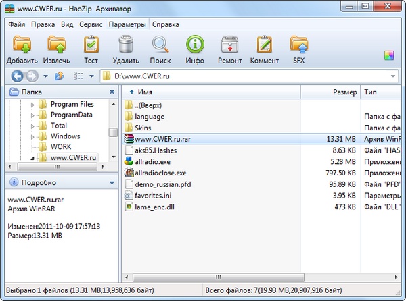Run the Тест archive check icon
406x301 pixels.
point(91,47)
